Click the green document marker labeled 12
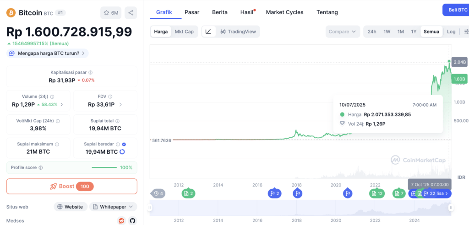The height and width of the screenshot is (225, 469). 377,193
